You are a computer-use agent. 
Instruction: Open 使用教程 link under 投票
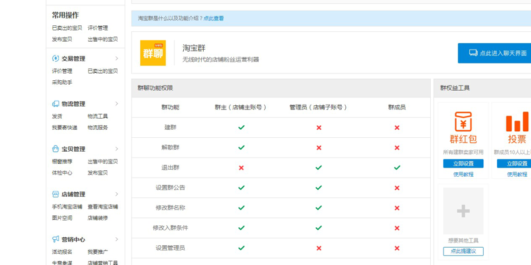pos(517,174)
